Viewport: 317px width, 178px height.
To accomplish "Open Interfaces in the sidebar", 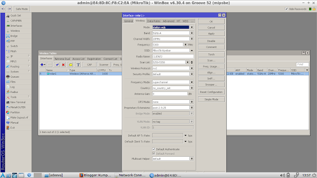I will click(x=16, y=26).
